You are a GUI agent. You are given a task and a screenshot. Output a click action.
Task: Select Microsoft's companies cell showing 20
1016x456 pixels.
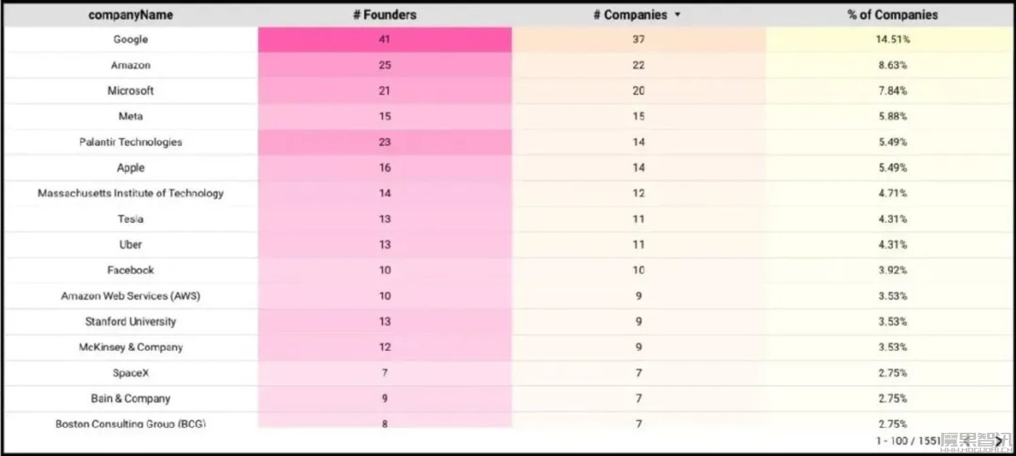click(638, 91)
